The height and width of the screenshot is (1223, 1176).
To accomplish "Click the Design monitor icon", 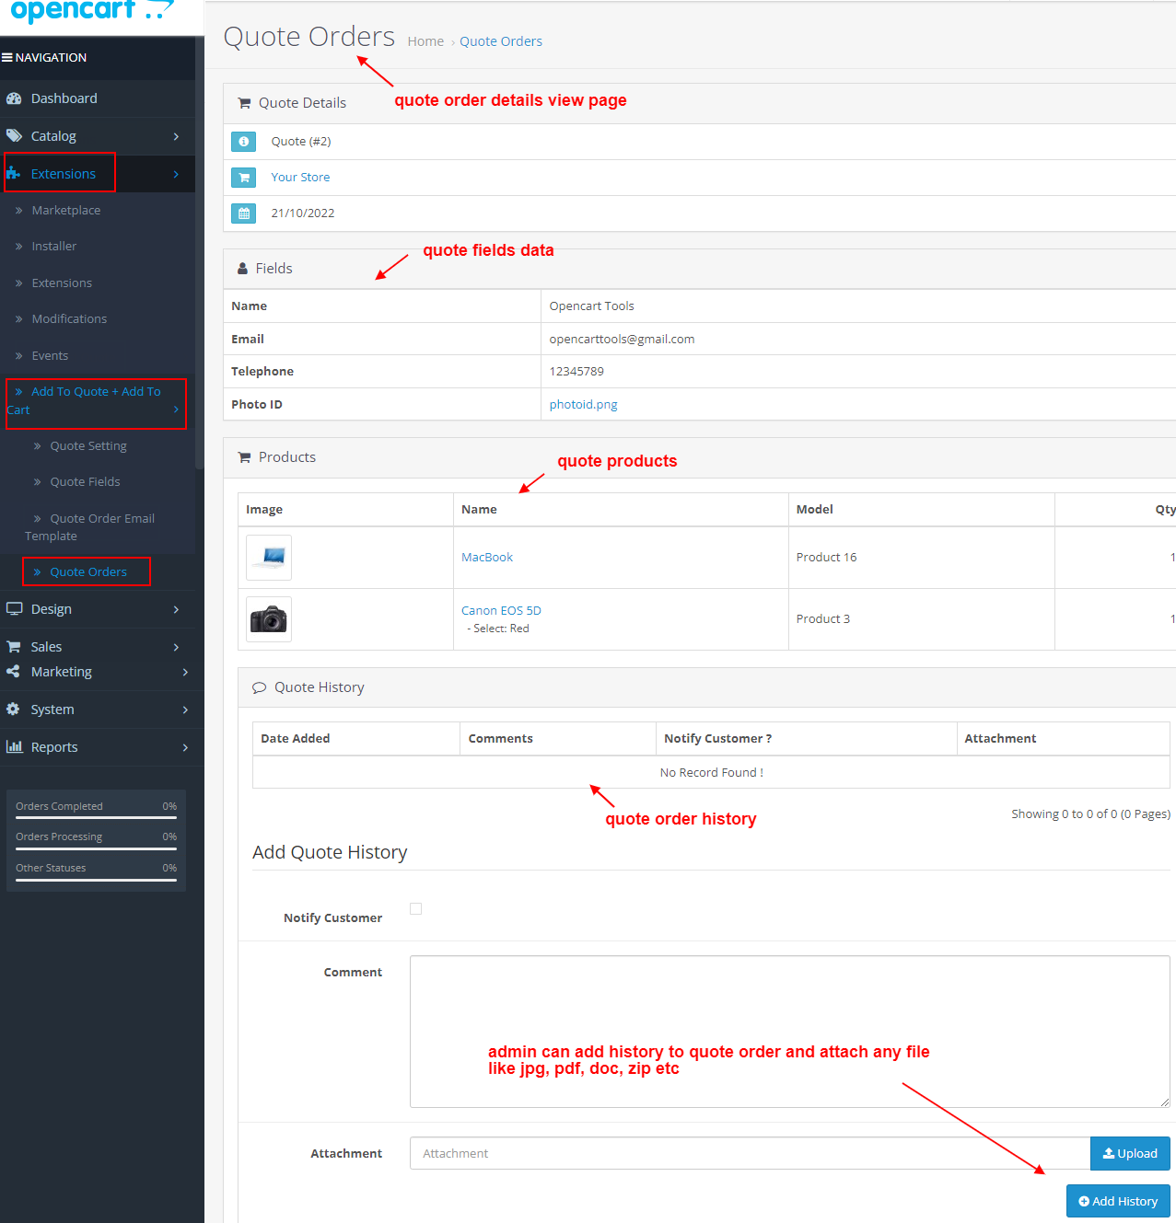I will click(14, 609).
